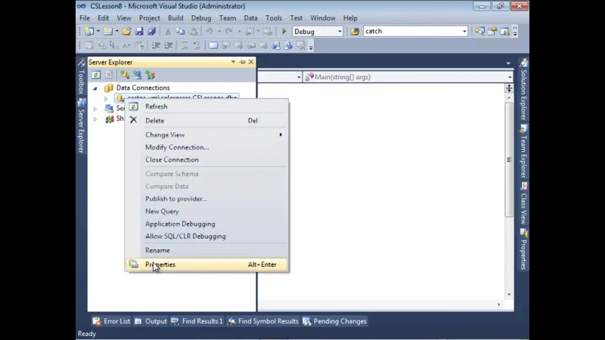Click the Refresh icon in Server Explorer toolbar

96,75
